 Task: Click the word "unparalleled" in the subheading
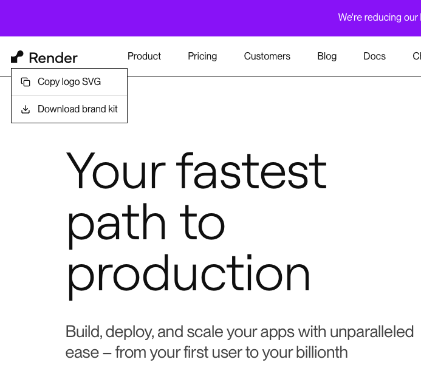click(372, 332)
